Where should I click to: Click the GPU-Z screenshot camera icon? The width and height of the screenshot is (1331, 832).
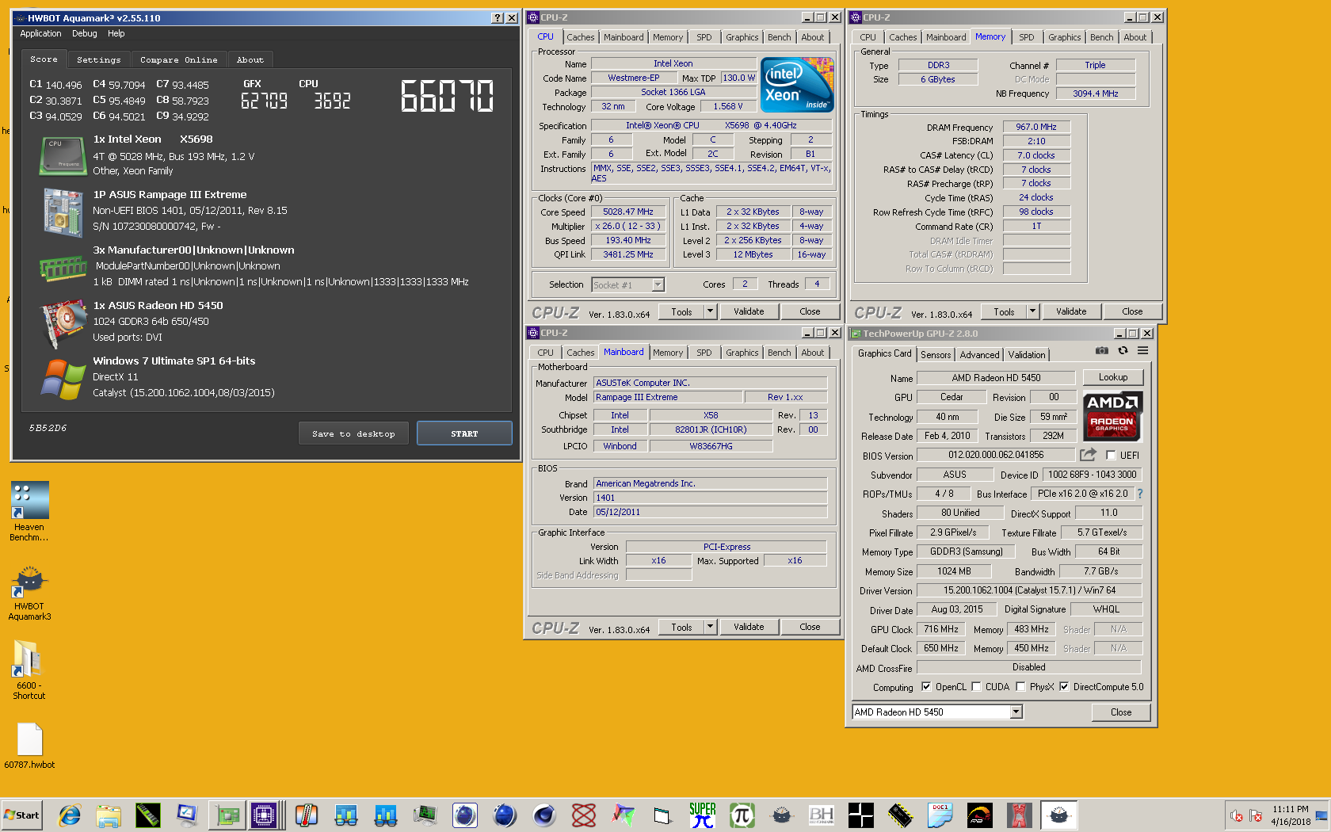tap(1102, 350)
